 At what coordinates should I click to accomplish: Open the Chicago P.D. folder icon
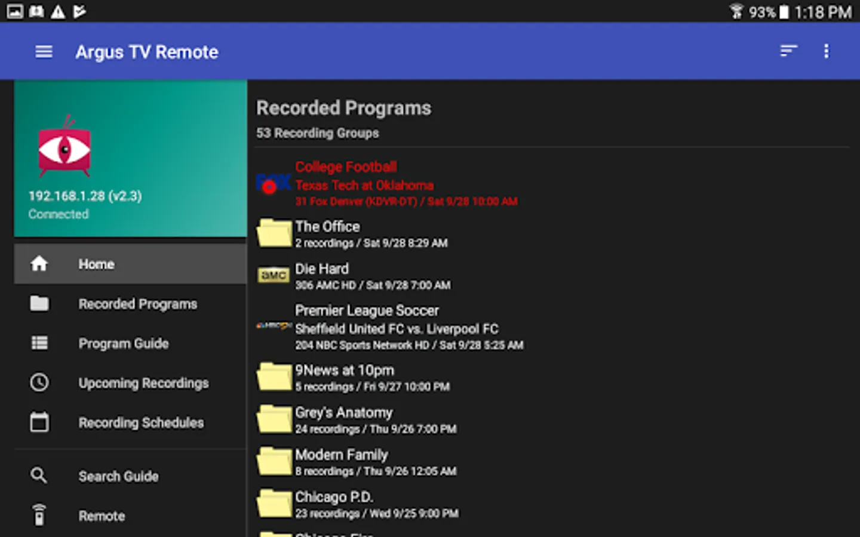274,504
